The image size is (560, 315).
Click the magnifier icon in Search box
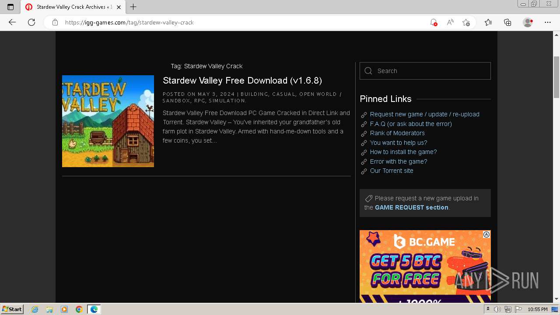pyautogui.click(x=368, y=71)
